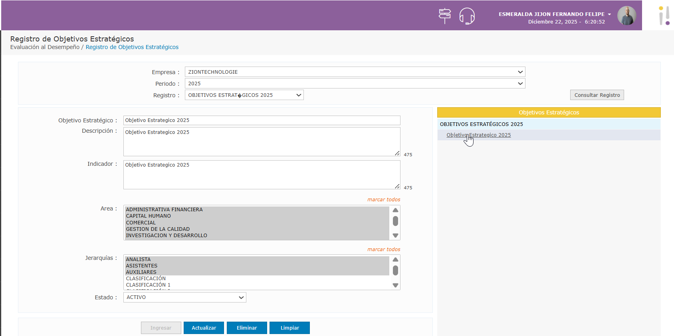Click the Area list scroll up arrow
Viewport: 674px width, 336px height.
[x=395, y=210]
